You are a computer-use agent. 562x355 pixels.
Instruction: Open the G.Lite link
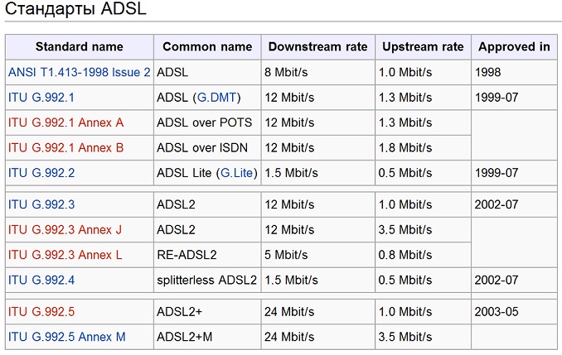235,173
